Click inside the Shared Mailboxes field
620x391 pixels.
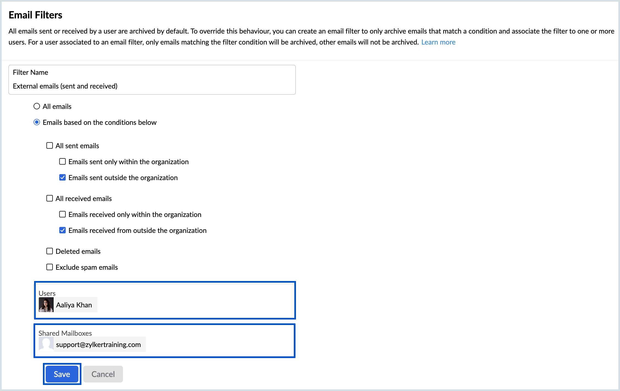coord(164,341)
